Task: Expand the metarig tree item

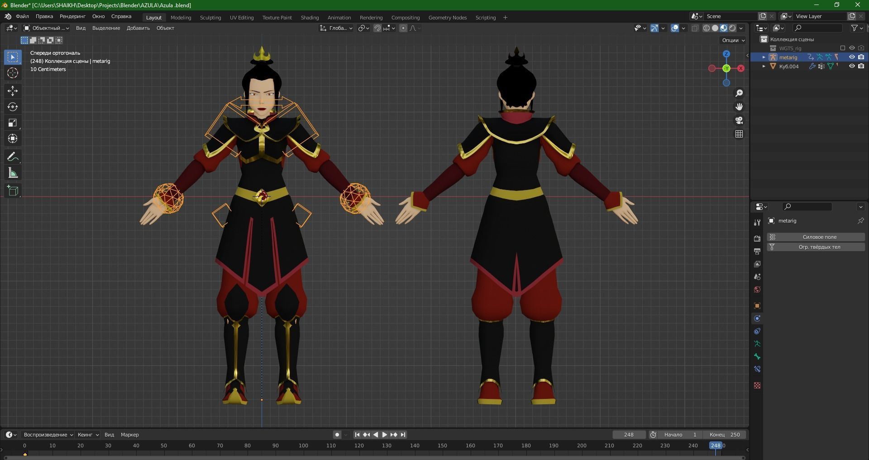Action: point(764,57)
